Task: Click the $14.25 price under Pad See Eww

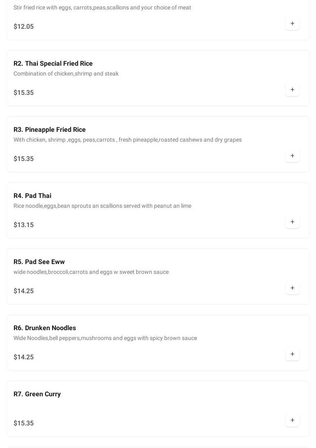Action: point(24,291)
